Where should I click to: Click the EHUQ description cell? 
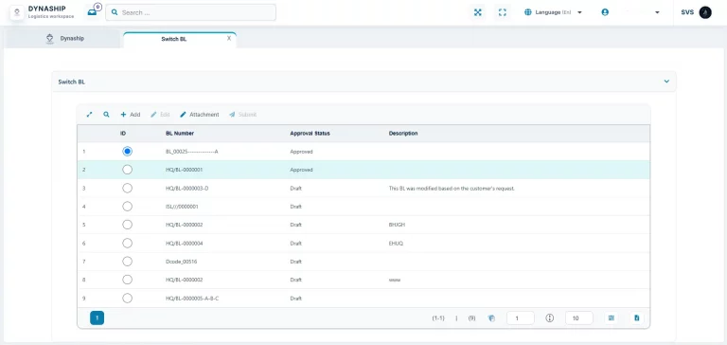point(396,244)
